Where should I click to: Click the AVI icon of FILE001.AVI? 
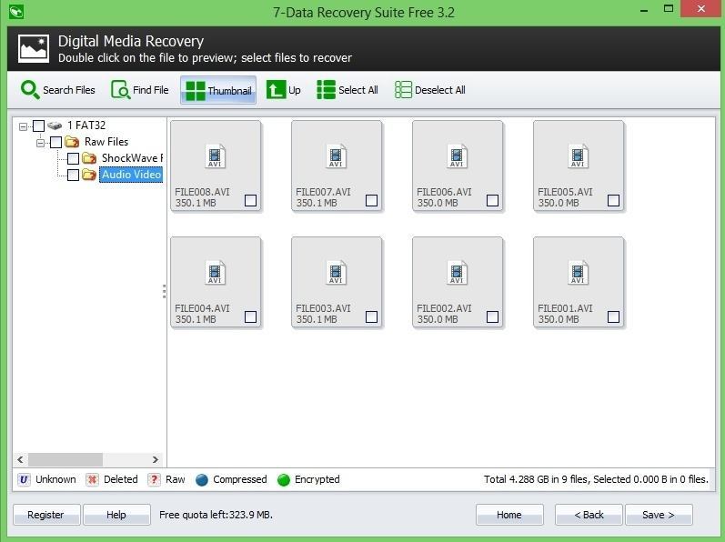pos(578,273)
